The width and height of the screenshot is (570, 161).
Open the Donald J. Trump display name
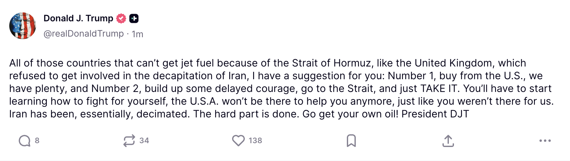(78, 18)
